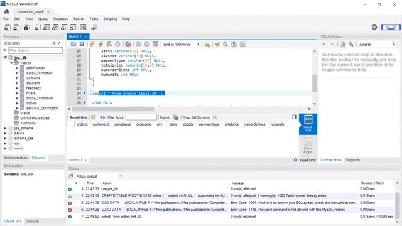
Task: Click the editor vertical scrollbar thumb
Action: [314, 83]
